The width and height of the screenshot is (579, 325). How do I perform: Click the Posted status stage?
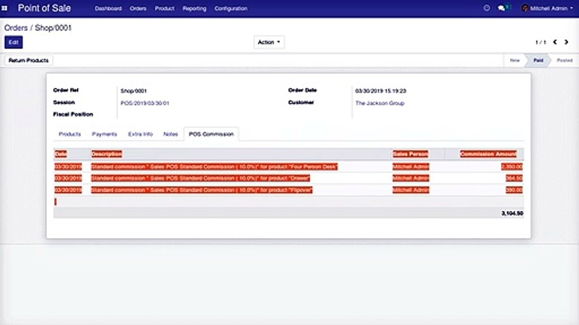coord(564,60)
